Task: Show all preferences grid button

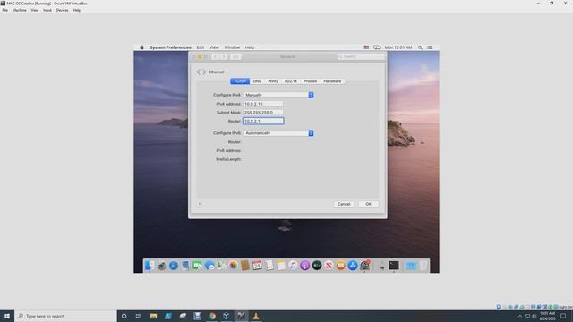Action: (235, 56)
